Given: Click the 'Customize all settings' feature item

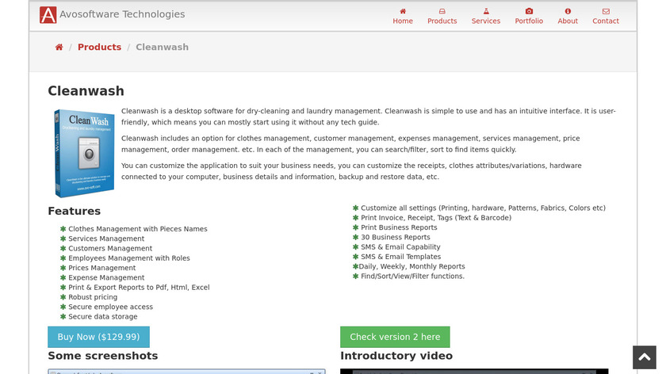Looking at the screenshot, I should coord(484,208).
